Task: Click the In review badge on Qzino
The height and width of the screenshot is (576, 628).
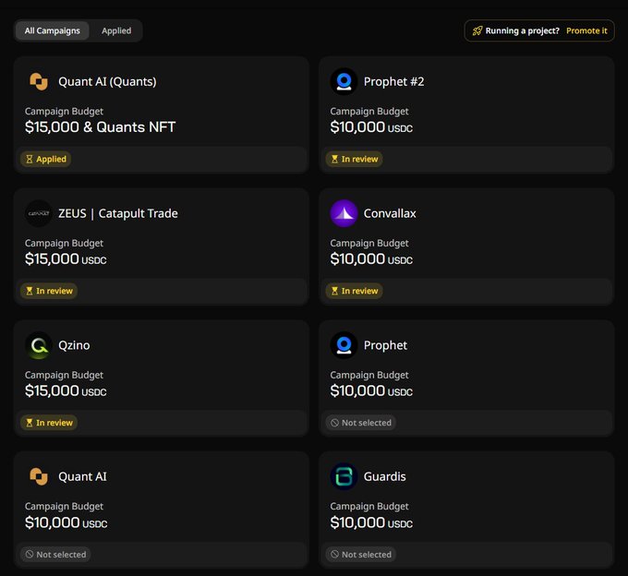Action: pos(49,422)
